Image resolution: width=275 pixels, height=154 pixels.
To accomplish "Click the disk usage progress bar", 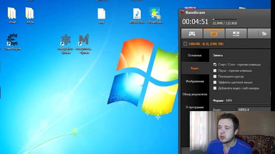I will [224, 19].
